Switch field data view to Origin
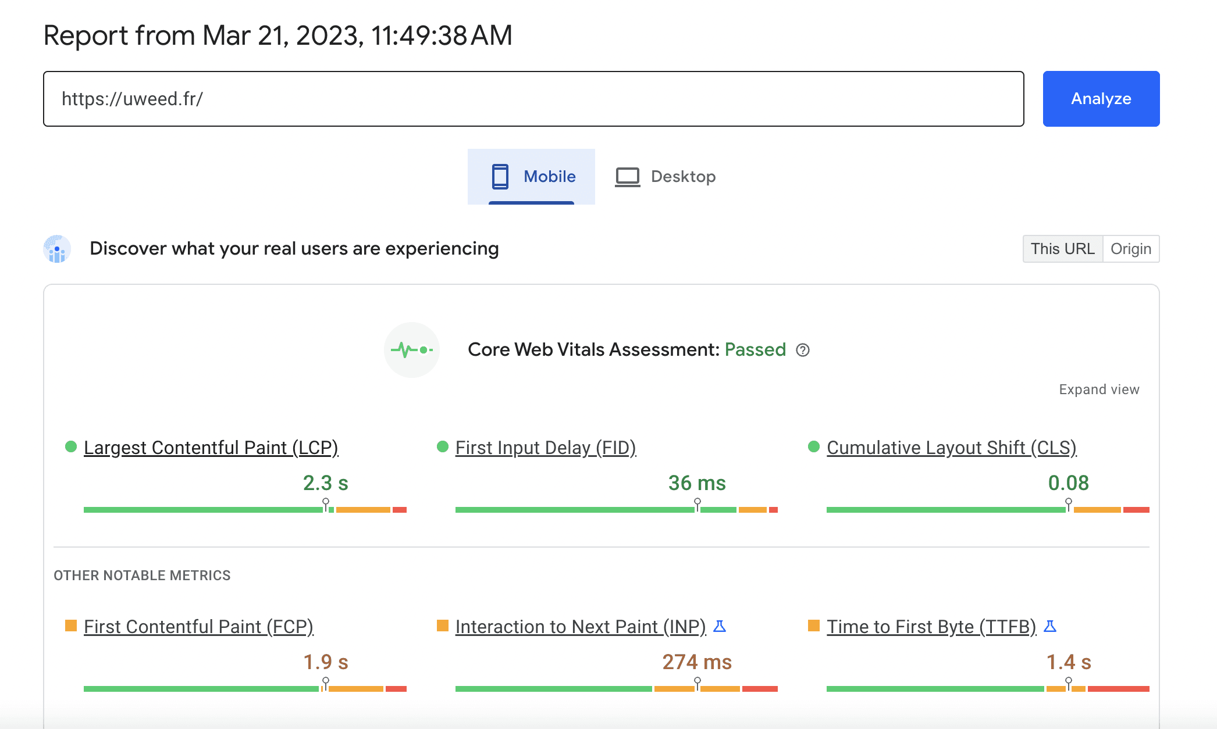The width and height of the screenshot is (1217, 729). click(x=1131, y=249)
